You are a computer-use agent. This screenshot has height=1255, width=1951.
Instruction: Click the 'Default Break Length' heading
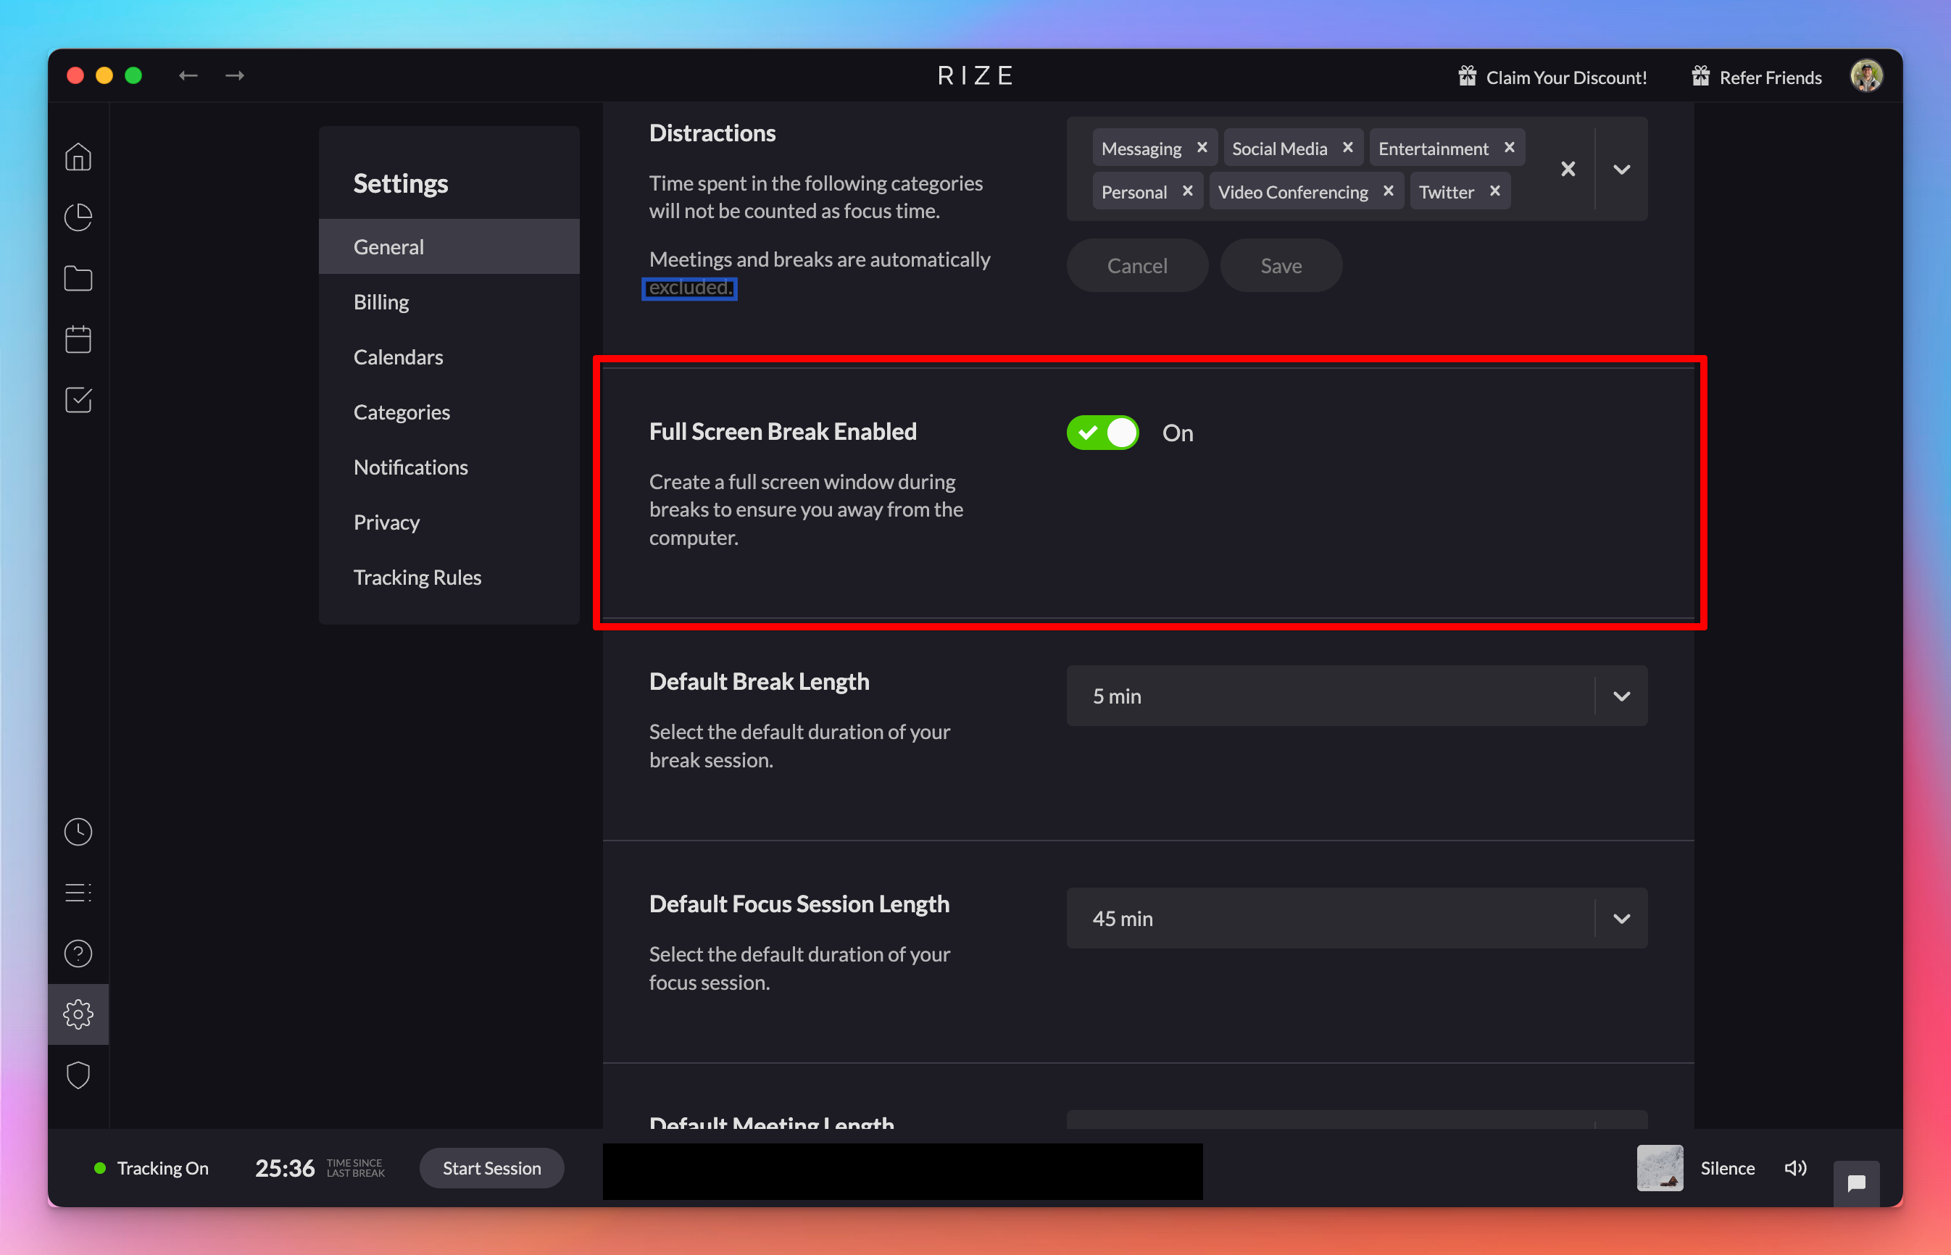point(759,681)
